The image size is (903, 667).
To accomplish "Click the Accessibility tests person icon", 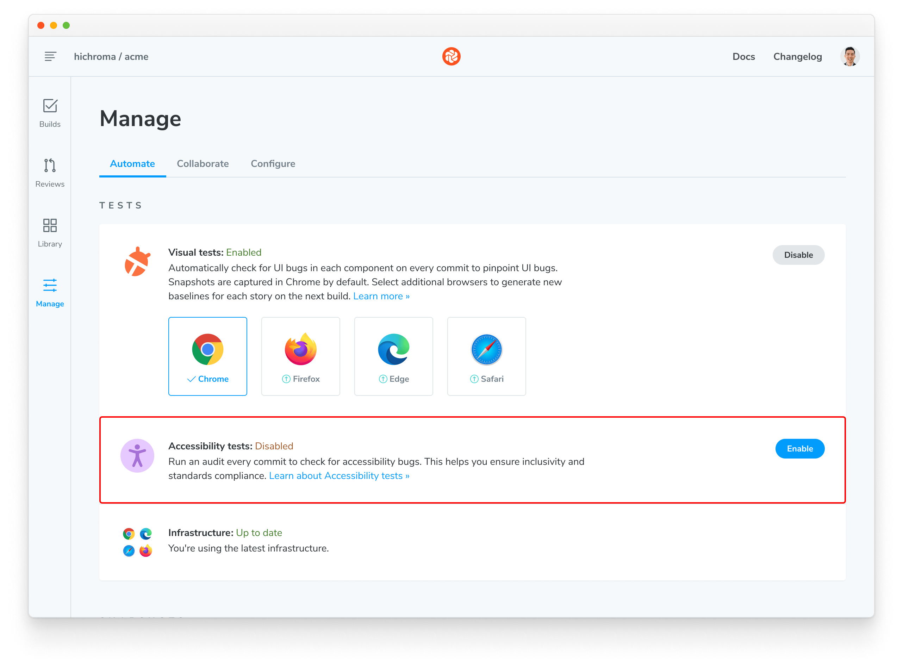I will 137,455.
